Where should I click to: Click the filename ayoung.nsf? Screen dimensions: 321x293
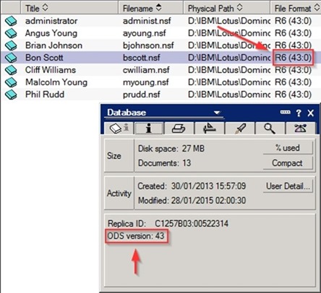coord(144,33)
